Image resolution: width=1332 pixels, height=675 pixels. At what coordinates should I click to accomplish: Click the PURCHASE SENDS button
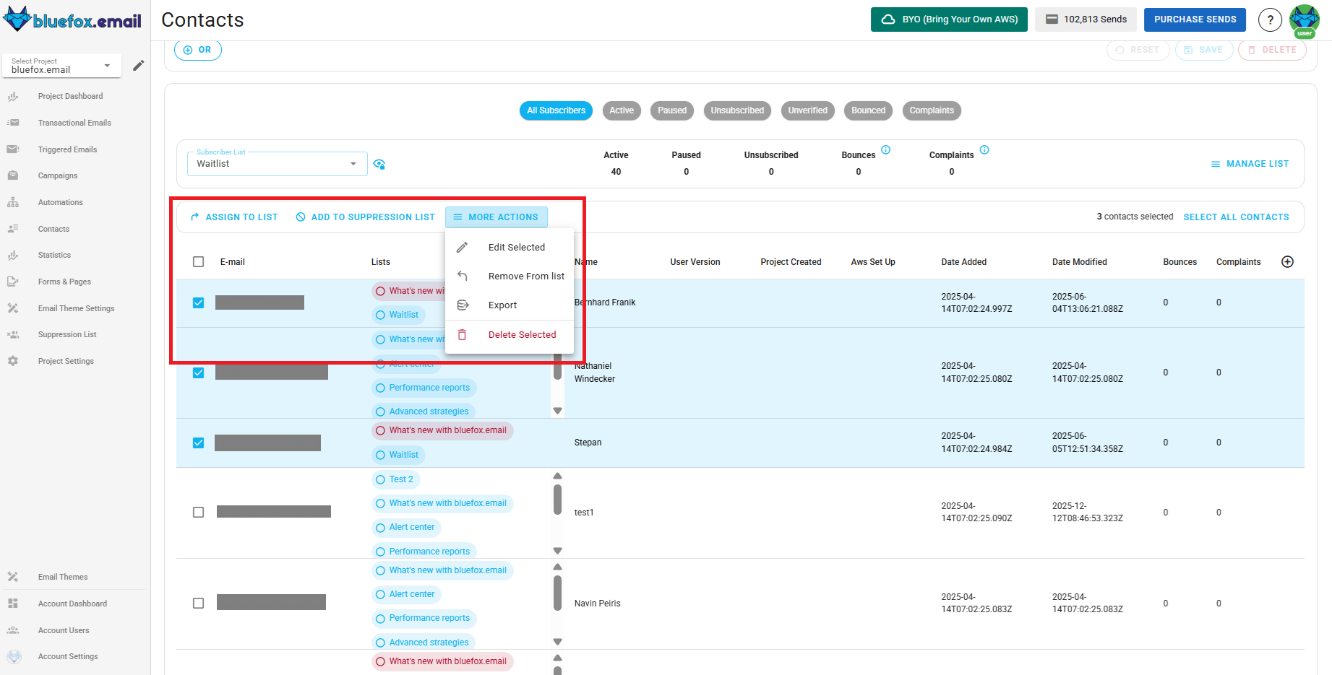point(1195,19)
